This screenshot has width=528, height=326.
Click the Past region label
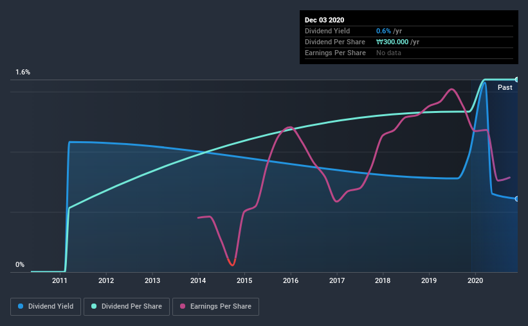pos(505,87)
